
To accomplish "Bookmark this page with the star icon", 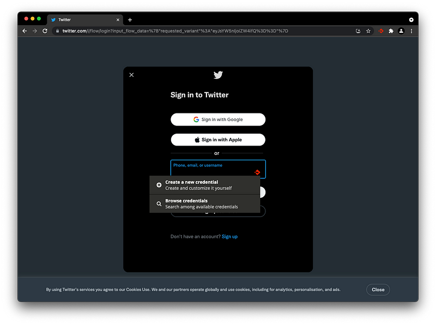I will (x=368, y=31).
